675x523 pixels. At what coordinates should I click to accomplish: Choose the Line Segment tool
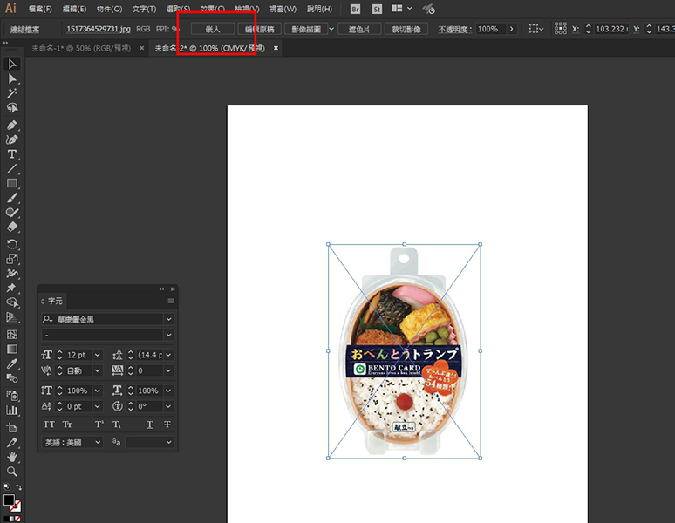[12, 168]
